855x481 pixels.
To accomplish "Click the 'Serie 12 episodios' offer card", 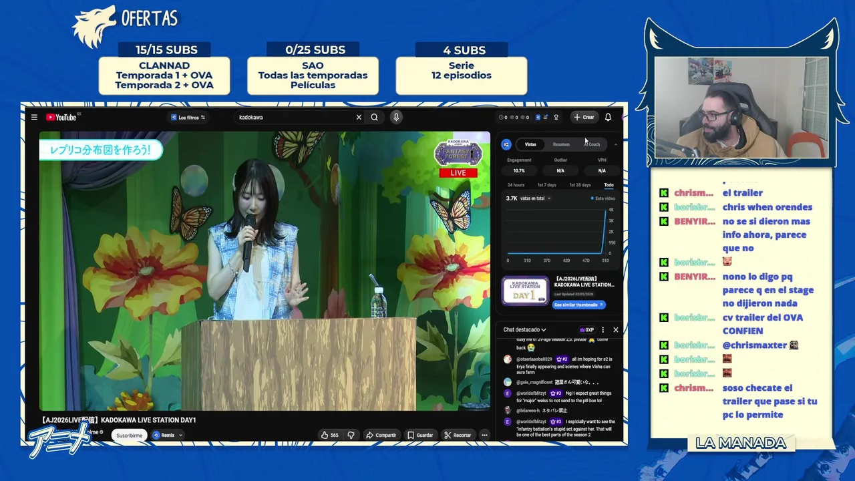I will coord(462,75).
